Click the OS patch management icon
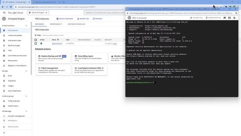 click(x=4, y=116)
